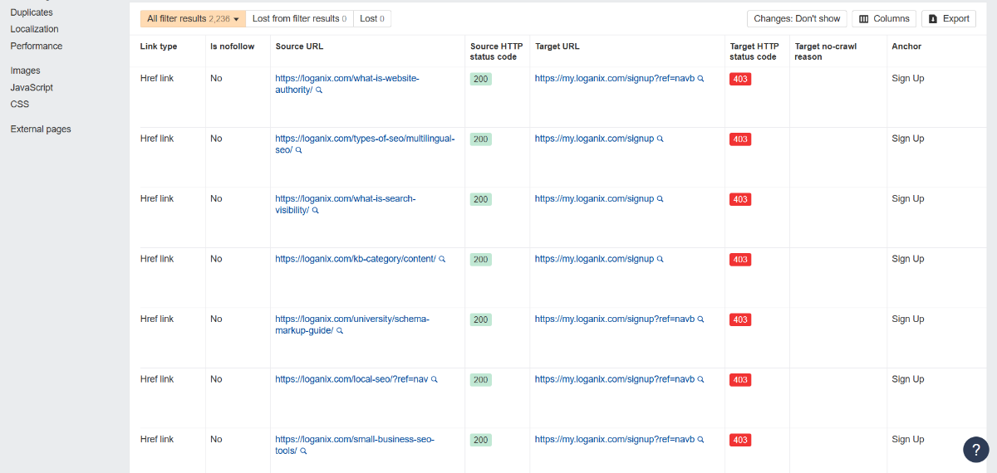This screenshot has height=473, width=997.
Task: Click the 200 badge in local-seo row
Action: 481,380
